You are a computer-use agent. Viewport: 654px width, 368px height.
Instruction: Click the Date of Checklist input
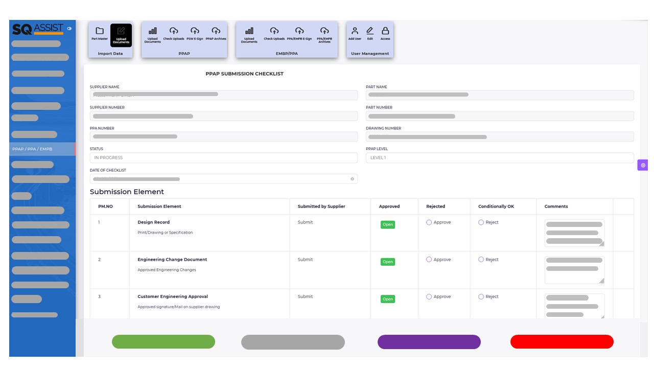[x=224, y=179]
